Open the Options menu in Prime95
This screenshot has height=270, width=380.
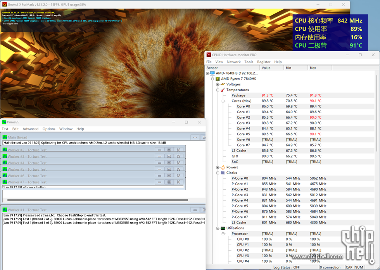pos(49,129)
